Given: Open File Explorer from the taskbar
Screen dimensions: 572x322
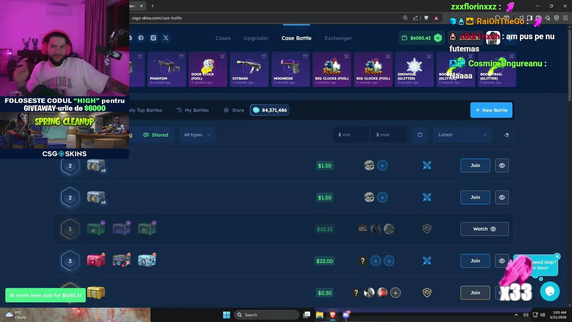Looking at the screenshot, I should (x=320, y=315).
